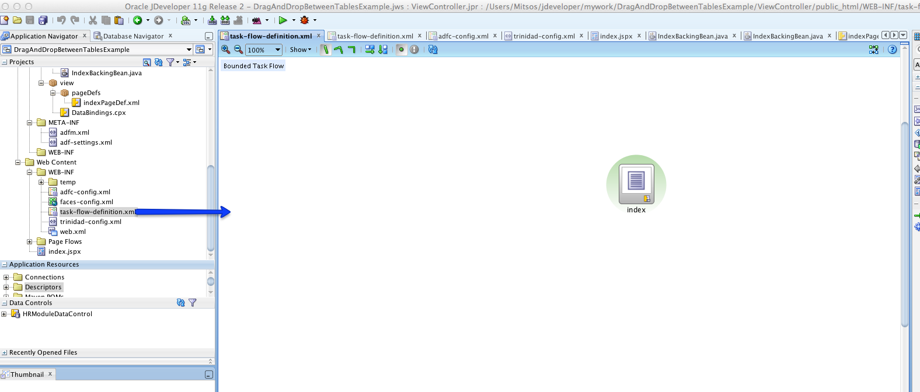Screen dimensions: 920x392
Task: Toggle the warnings exclamation indicator
Action: (414, 50)
